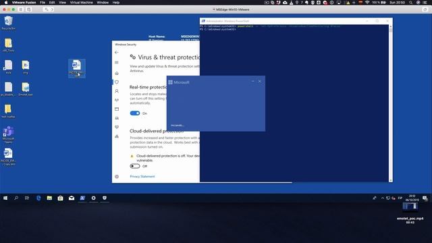Click the ESP input language indicator

[x=400, y=198]
